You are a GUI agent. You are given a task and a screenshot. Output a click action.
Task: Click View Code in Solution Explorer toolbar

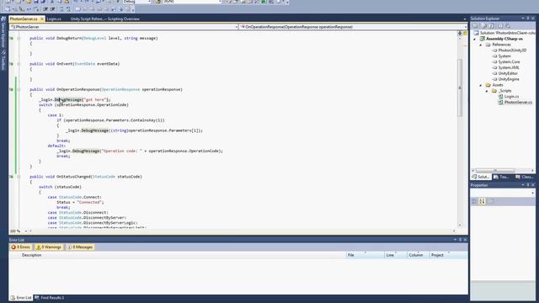click(500, 26)
